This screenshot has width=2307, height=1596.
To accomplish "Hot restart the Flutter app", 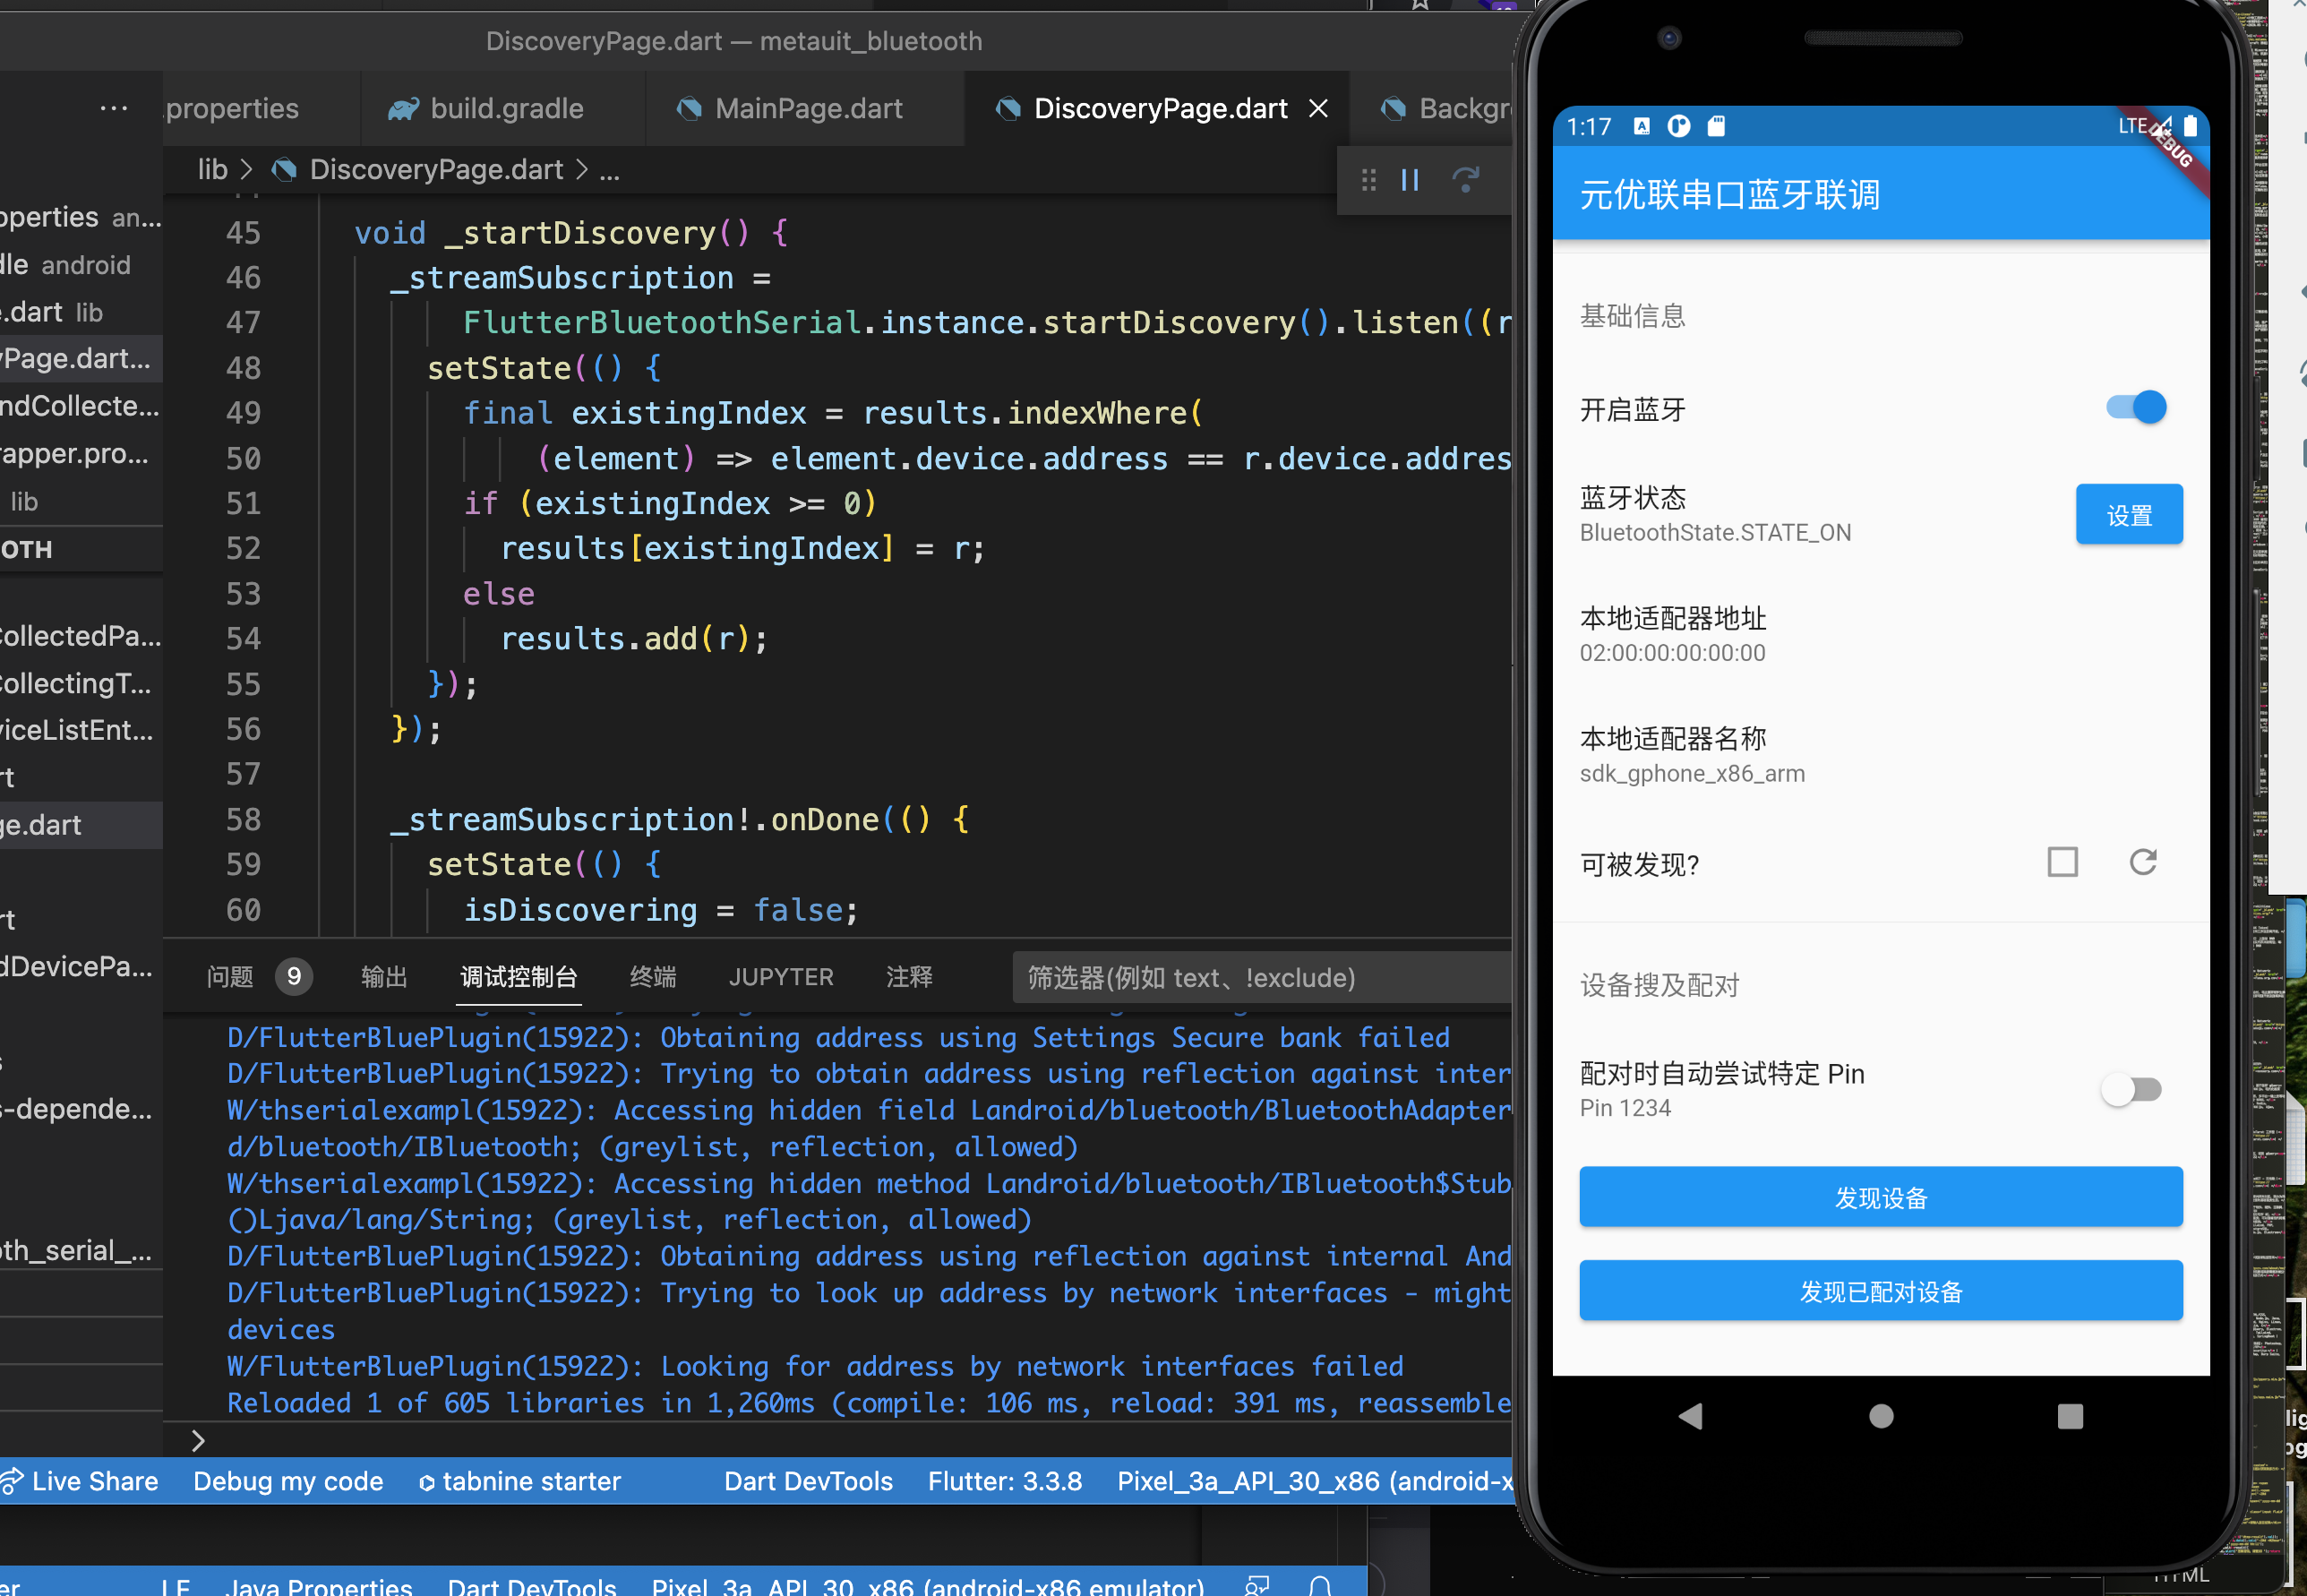I will tap(1466, 180).
